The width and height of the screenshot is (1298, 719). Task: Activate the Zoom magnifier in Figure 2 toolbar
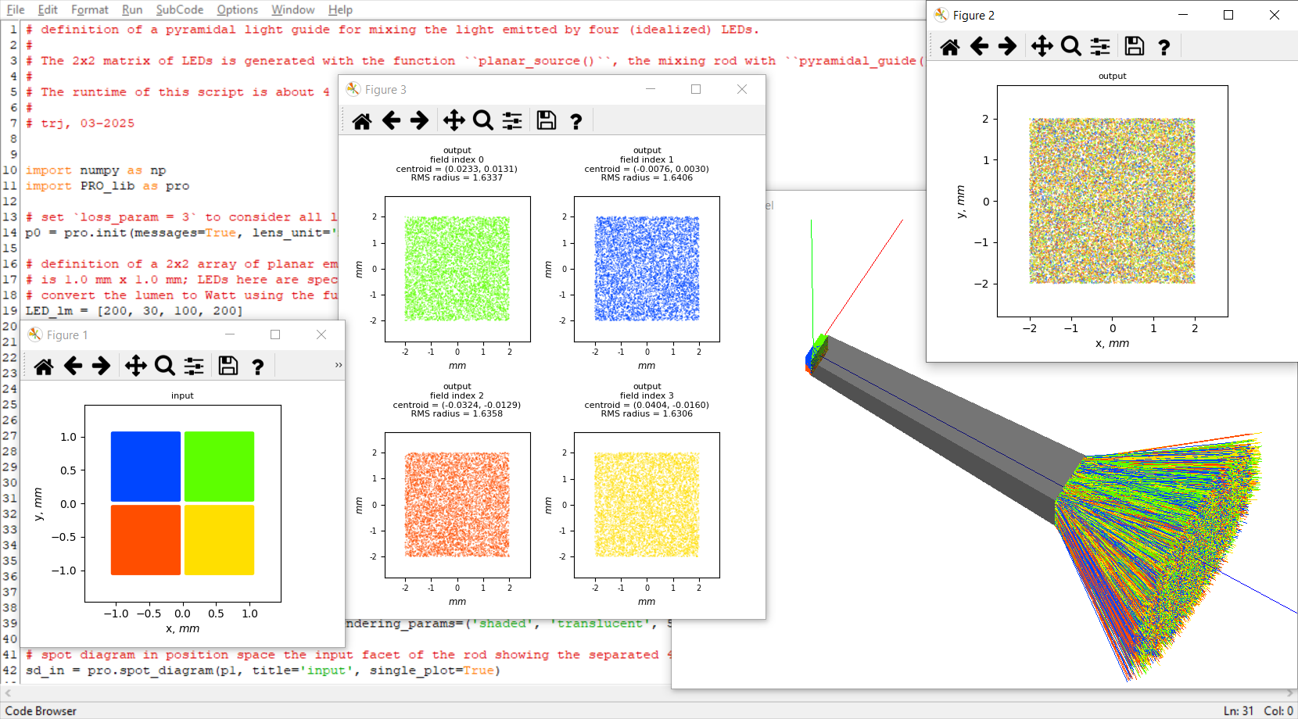1071,47
